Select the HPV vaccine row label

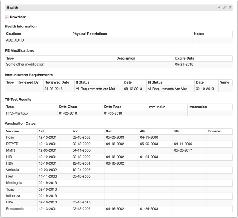point(10,202)
